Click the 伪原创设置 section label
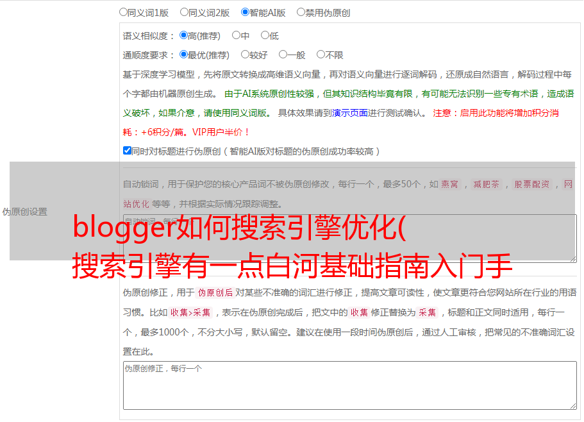The width and height of the screenshot is (584, 422). coord(24,212)
